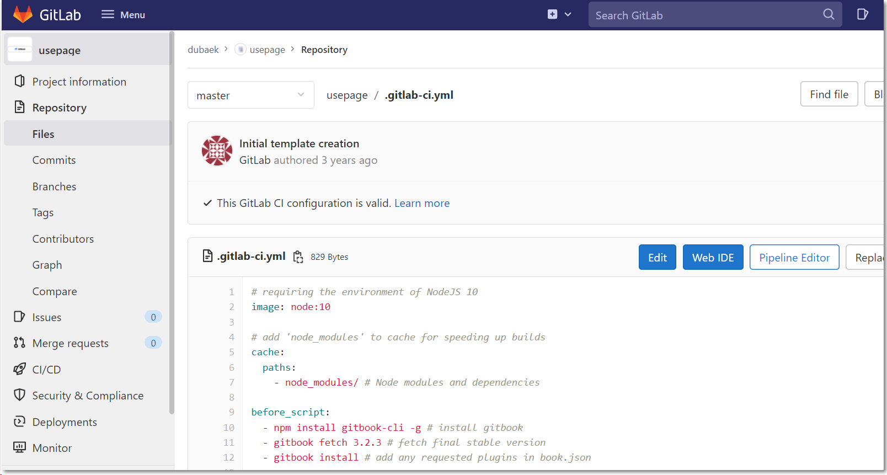Click the blue Edit button
Image resolution: width=887 pixels, height=475 pixels.
(x=658, y=257)
